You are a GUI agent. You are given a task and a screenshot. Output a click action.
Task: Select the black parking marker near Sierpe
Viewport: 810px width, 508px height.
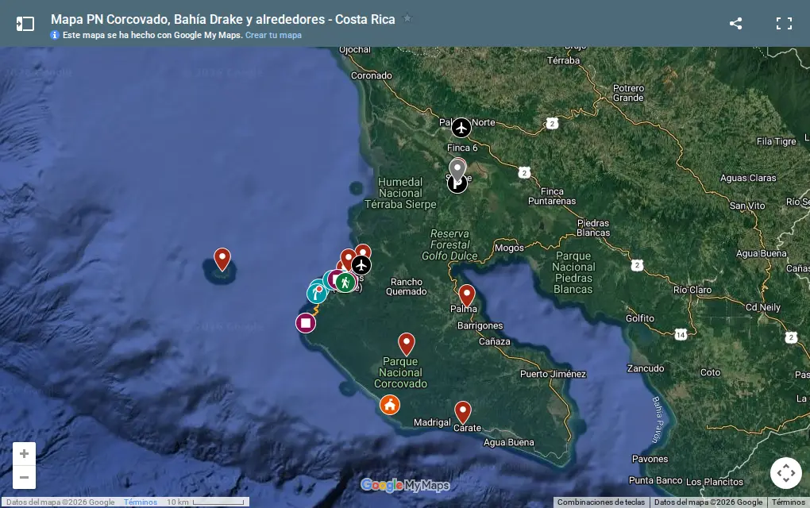click(x=457, y=185)
